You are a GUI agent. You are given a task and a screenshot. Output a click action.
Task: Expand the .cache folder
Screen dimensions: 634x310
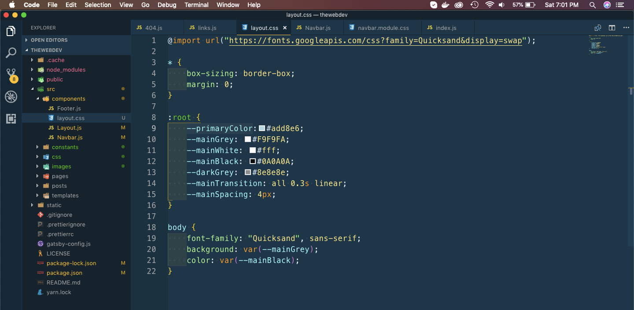point(32,60)
